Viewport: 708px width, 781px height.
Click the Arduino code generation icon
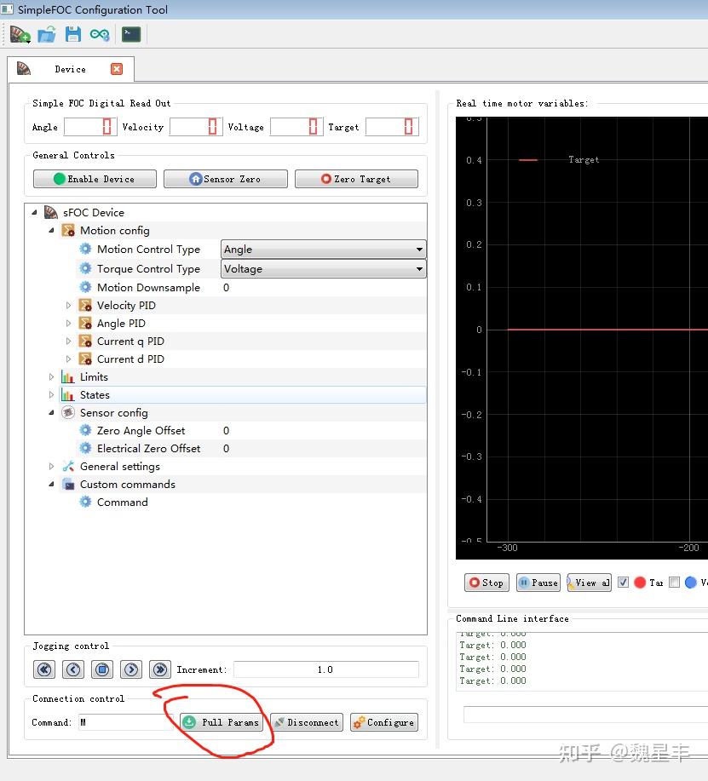coord(100,34)
